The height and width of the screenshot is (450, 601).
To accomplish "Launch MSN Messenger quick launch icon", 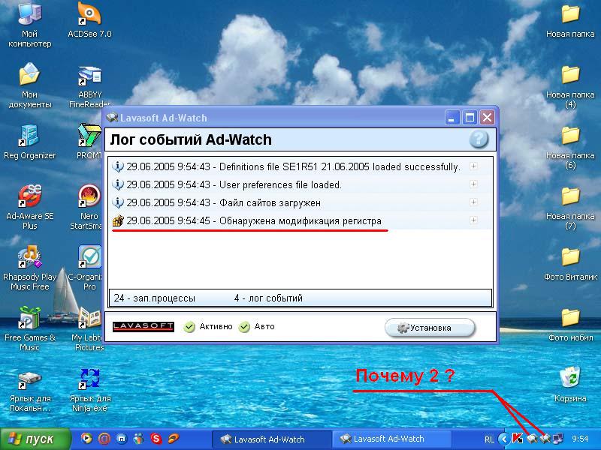I will click(x=139, y=438).
